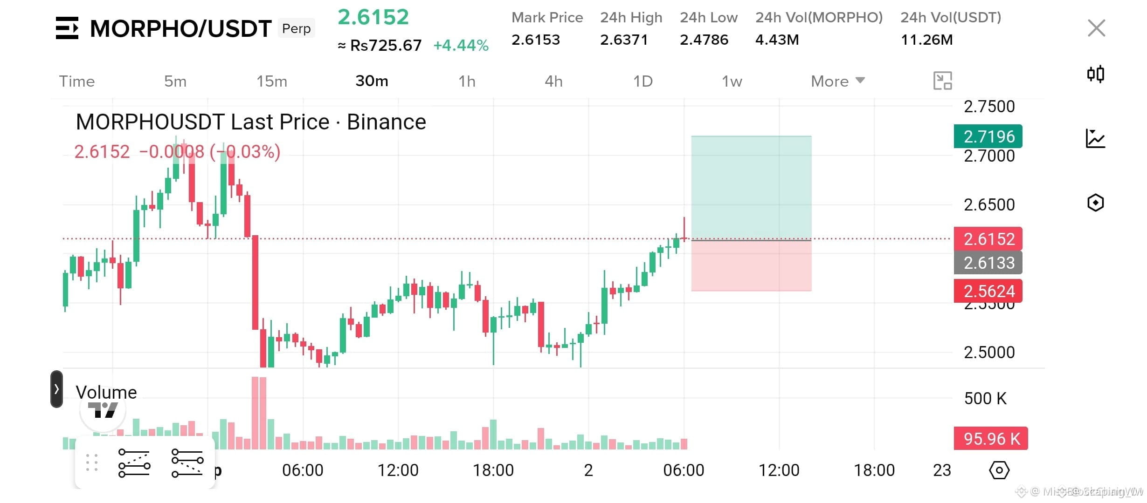Click the TradingView logo badge
This screenshot has width=1147, height=503.
(x=103, y=410)
